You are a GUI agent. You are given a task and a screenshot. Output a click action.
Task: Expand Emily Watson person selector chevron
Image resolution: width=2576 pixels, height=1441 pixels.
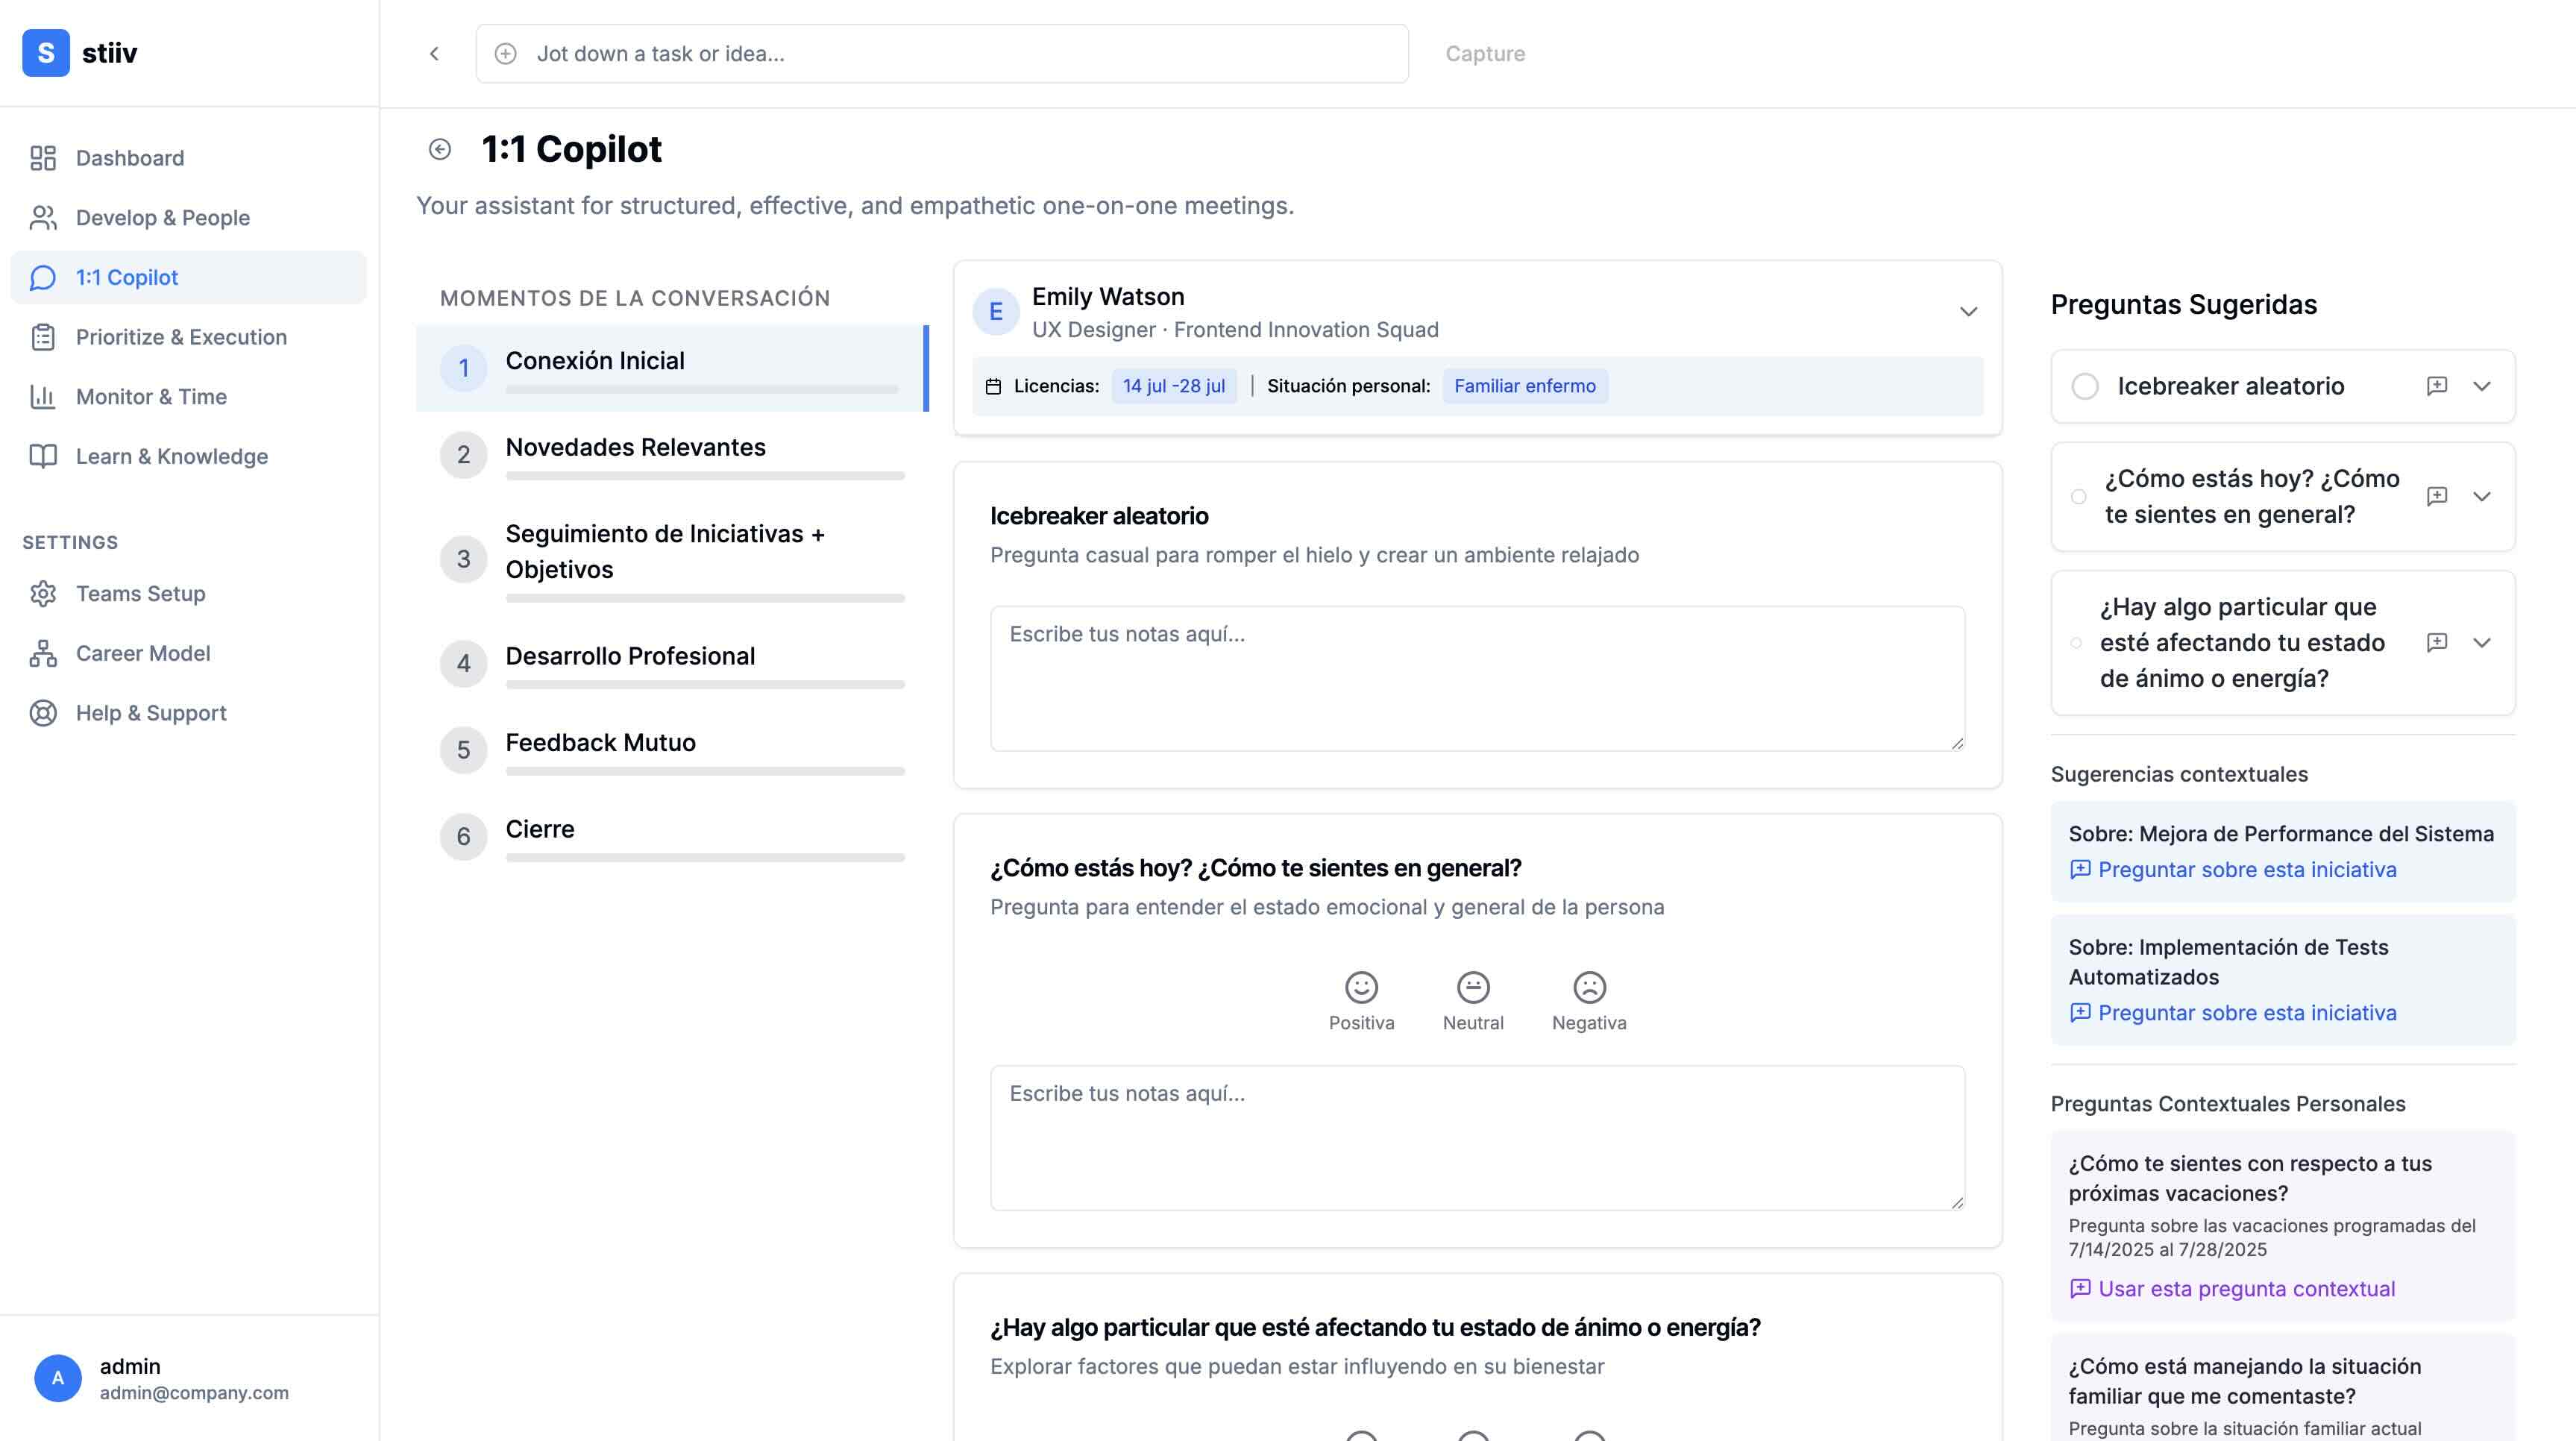pyautogui.click(x=1968, y=312)
